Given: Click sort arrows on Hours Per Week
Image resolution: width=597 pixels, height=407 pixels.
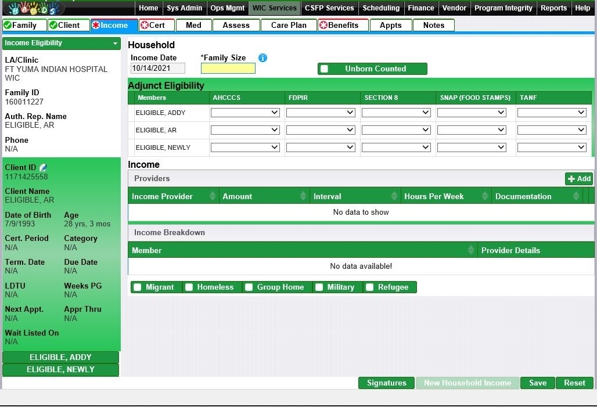Looking at the screenshot, I should coord(485,196).
